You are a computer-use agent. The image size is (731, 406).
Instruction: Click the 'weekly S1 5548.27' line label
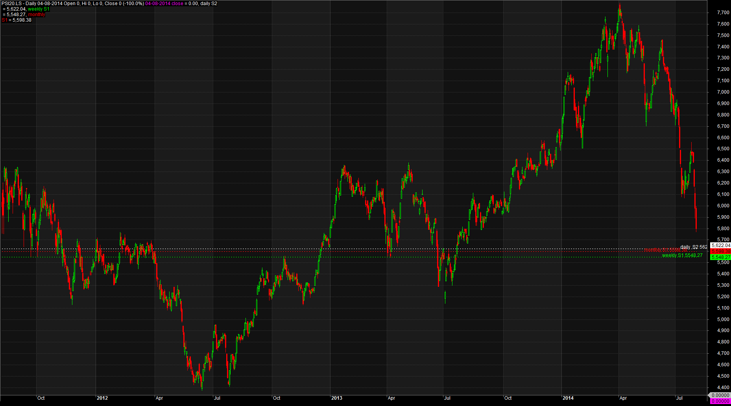pyautogui.click(x=682, y=255)
